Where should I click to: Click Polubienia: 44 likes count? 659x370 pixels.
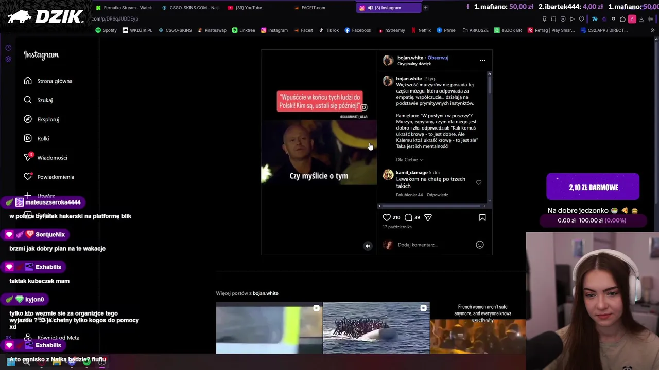(x=409, y=195)
